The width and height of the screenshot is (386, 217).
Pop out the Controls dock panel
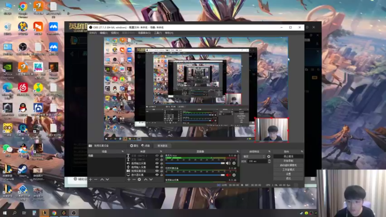tap(302, 151)
